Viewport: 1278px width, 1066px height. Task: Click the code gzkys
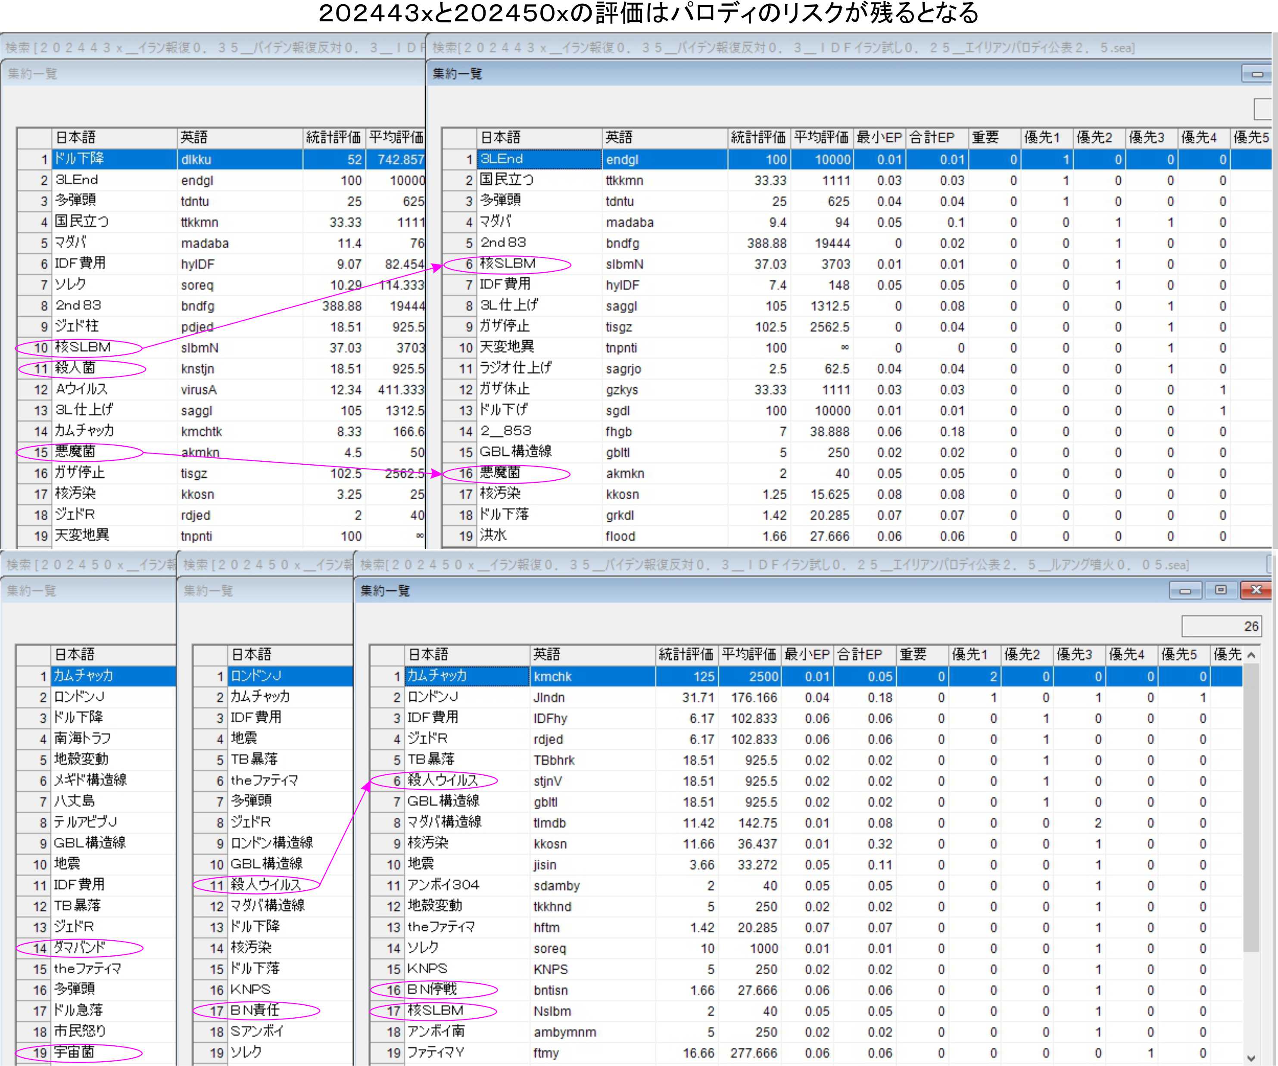[622, 389]
